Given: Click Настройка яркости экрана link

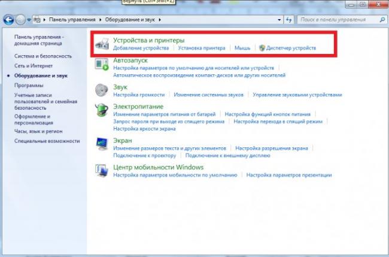Looking at the screenshot, I should (144, 129).
